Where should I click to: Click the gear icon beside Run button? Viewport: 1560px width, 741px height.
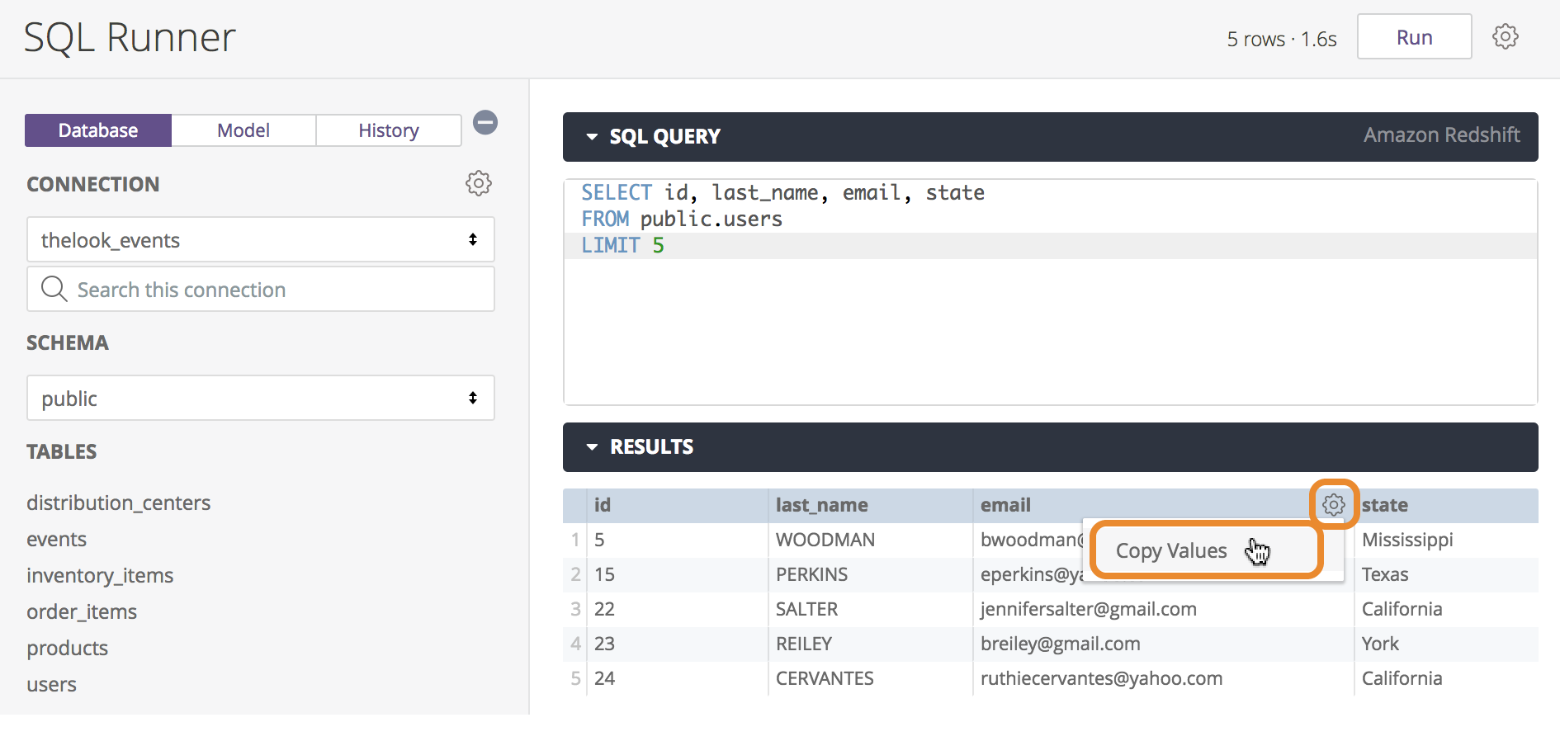click(x=1505, y=36)
